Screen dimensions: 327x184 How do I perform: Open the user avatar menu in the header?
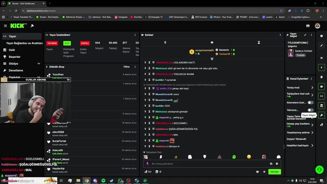tap(317, 26)
